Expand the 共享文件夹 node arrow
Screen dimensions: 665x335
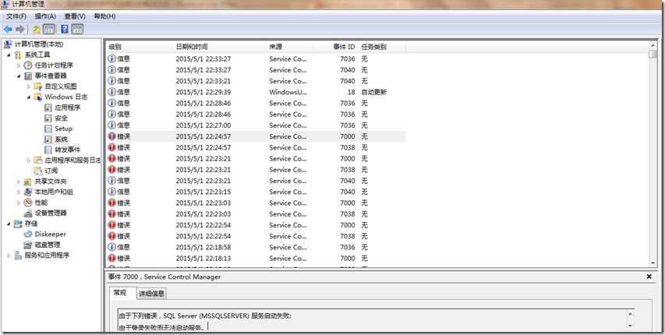tap(19, 182)
